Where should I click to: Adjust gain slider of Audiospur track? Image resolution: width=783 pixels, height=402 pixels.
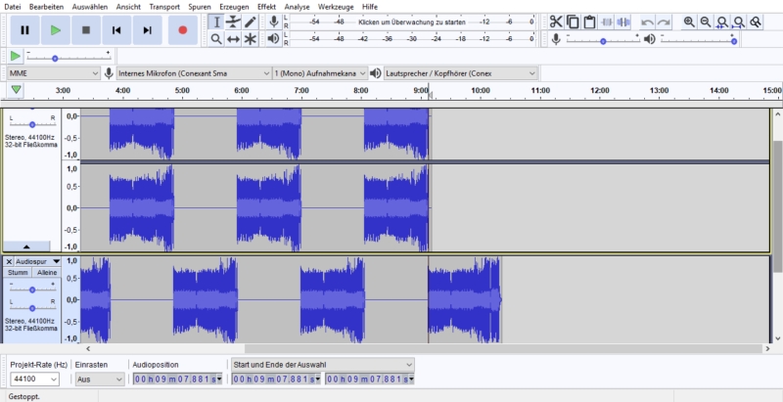[x=32, y=290]
